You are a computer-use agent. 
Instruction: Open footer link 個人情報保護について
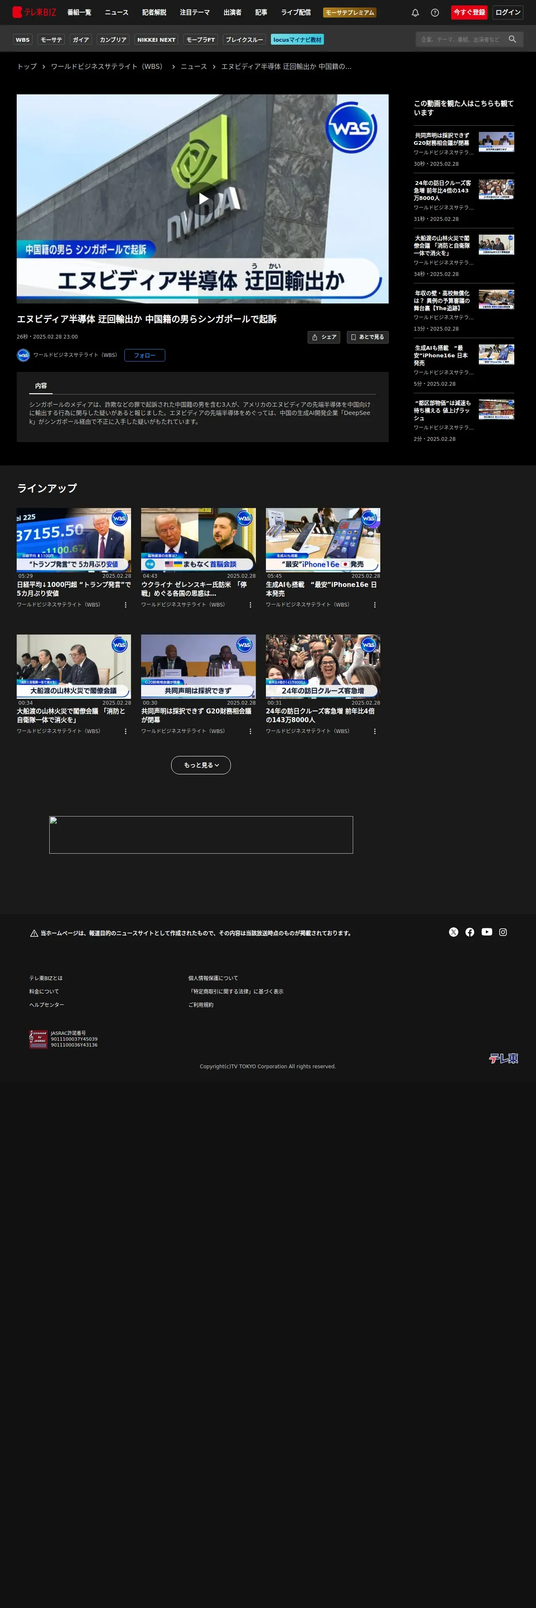point(213,978)
